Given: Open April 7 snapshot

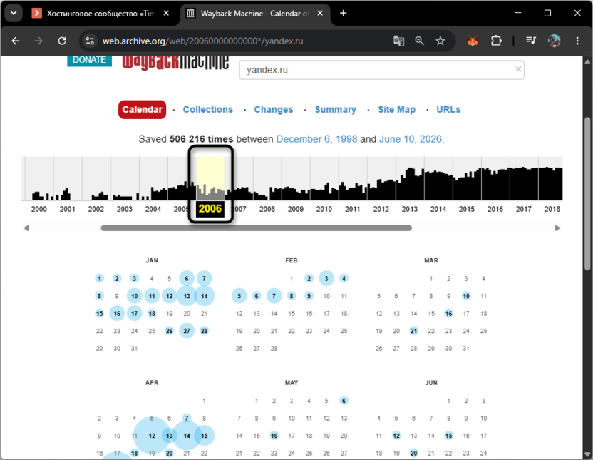Looking at the screenshot, I should click(187, 419).
